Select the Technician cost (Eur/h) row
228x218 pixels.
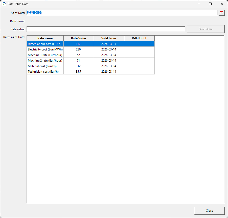(45, 72)
